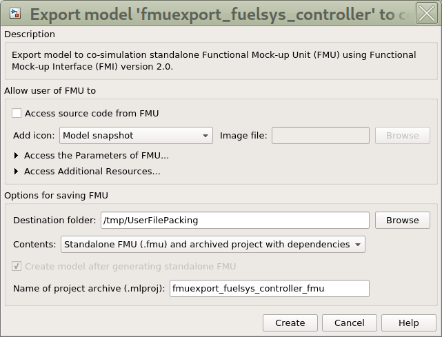Enable Access source code from FMU
Screen dimensions: 442x337
(x=17, y=113)
